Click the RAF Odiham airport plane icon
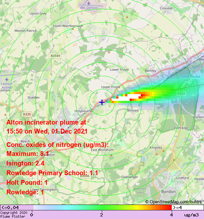204x219 pixels. tap(88, 3)
